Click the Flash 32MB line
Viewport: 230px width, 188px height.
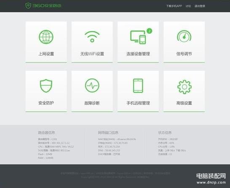point(45,154)
